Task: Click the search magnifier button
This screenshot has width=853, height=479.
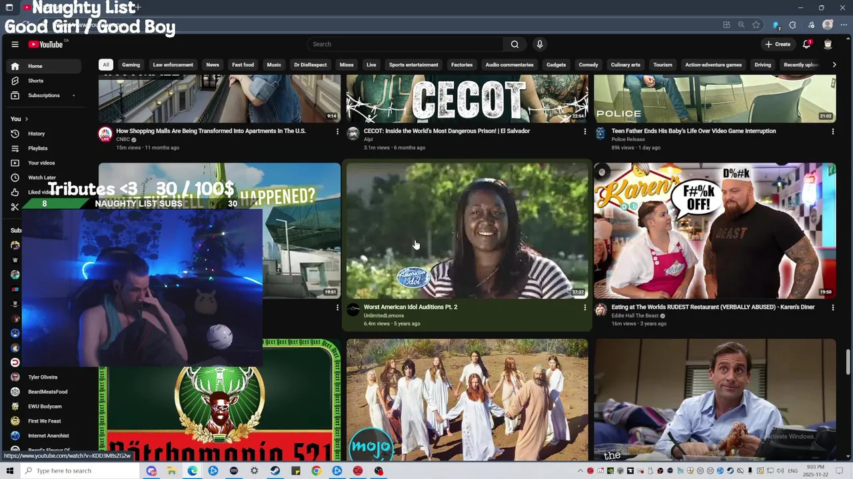Action: tap(514, 45)
